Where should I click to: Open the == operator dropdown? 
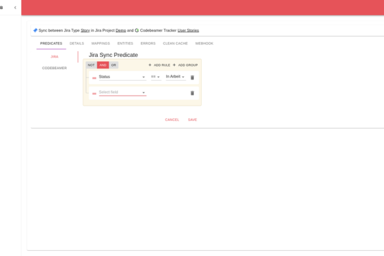tap(156, 77)
